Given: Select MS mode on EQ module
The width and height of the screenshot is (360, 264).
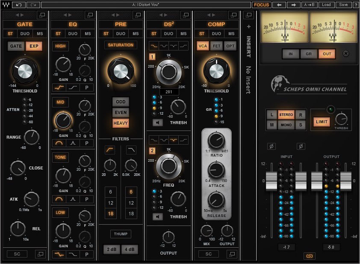Looking at the screenshot, I should 88,33.
